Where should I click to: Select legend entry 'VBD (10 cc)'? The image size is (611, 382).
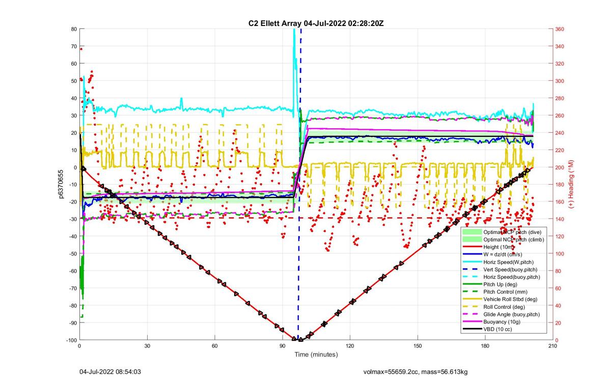(497, 330)
